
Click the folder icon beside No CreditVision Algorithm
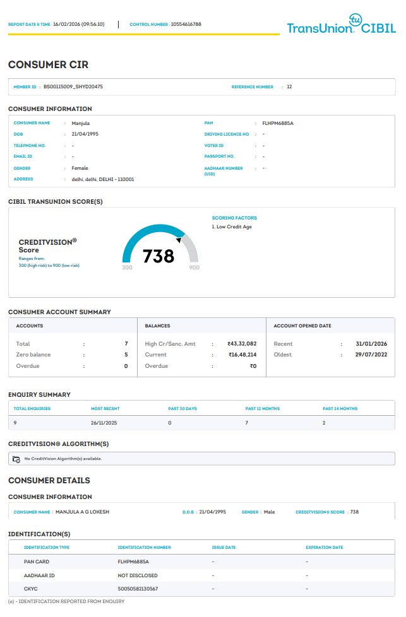(x=16, y=459)
